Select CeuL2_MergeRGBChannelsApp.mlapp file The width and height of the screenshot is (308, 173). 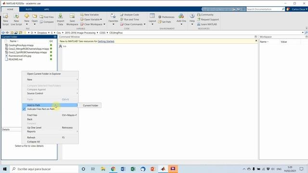(x=29, y=49)
